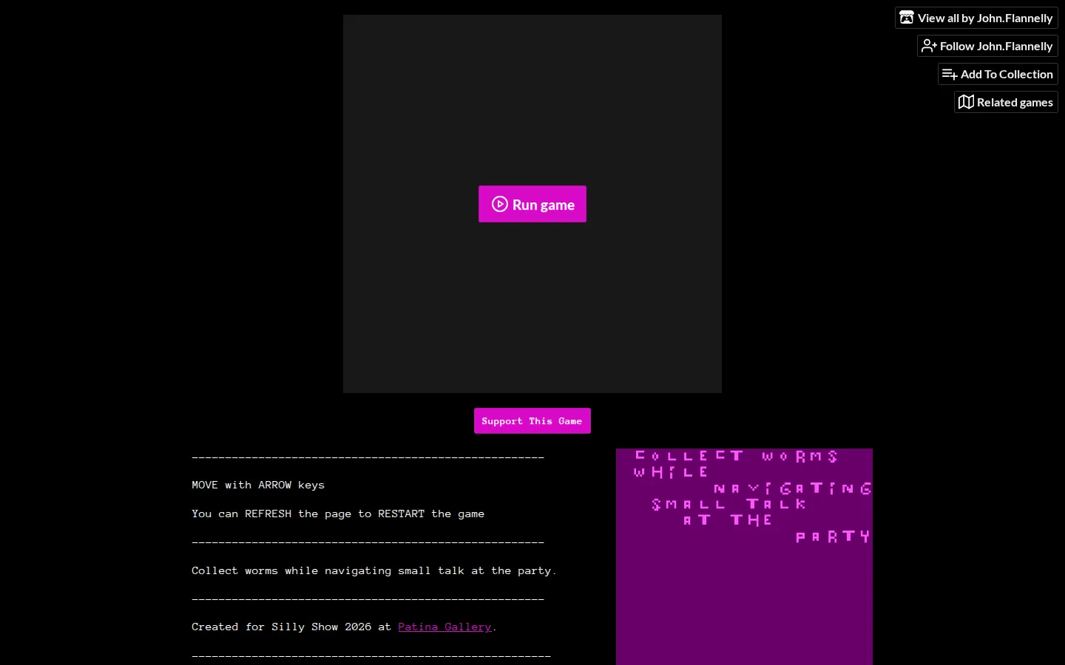Click the Run game button

(532, 204)
